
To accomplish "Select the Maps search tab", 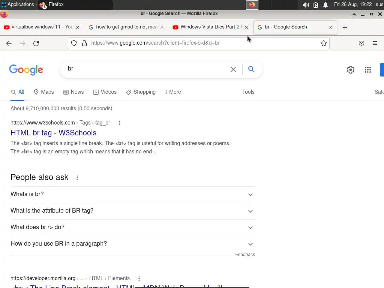I will [x=44, y=92].
